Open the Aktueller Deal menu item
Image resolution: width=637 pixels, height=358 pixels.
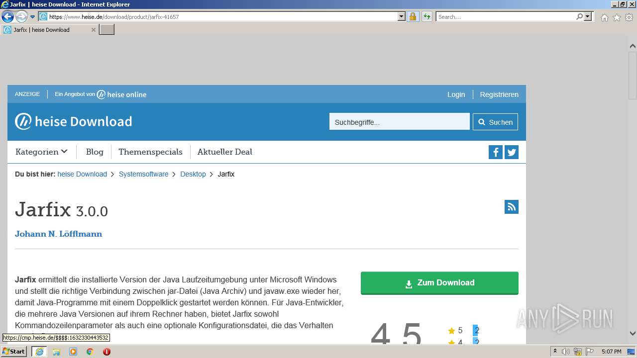click(225, 152)
